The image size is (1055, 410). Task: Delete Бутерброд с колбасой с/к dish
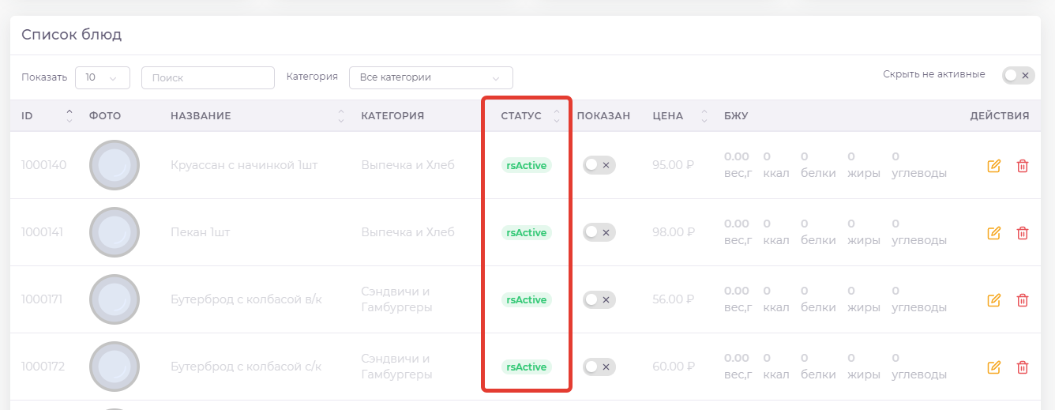(1022, 367)
